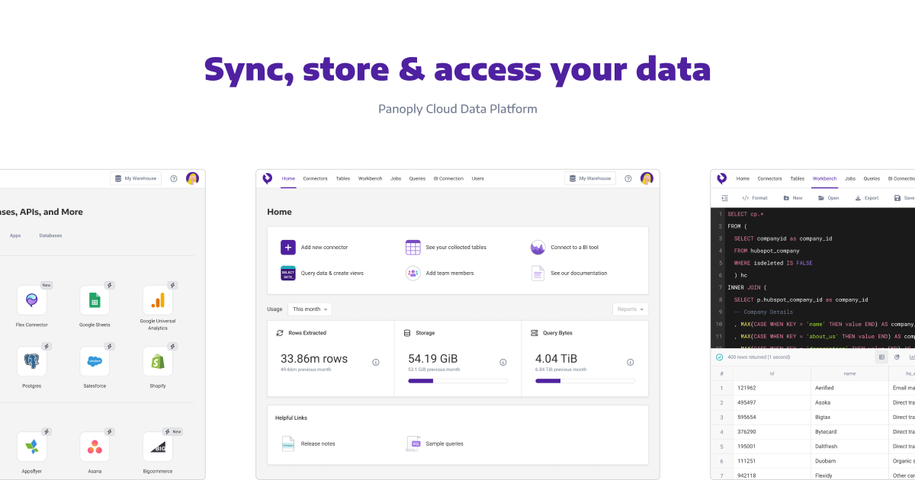Screen dimensions: 915x480
Task: Select the Google Universal Analytics connector
Action: [158, 300]
